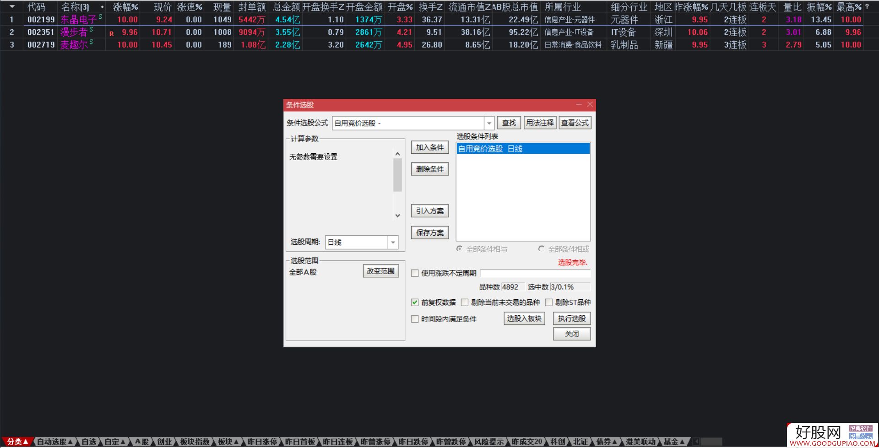Close the 条件选股 dialog with X icon
This screenshot has width=879, height=448.
coord(590,105)
